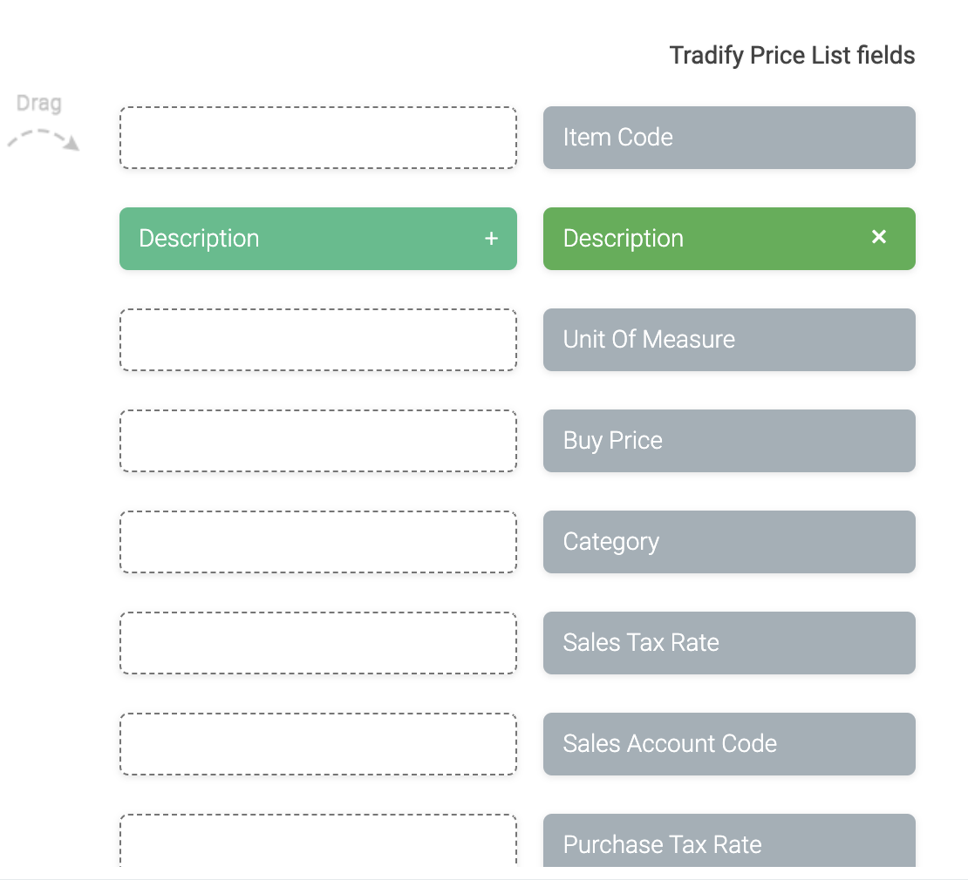Click the green mapped Description target field
This screenshot has width=968, height=880.
698,239
